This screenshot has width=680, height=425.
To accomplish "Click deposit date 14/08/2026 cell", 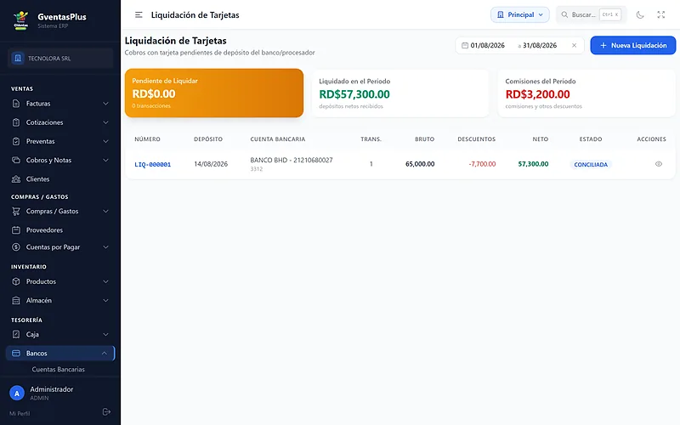I will (211, 164).
